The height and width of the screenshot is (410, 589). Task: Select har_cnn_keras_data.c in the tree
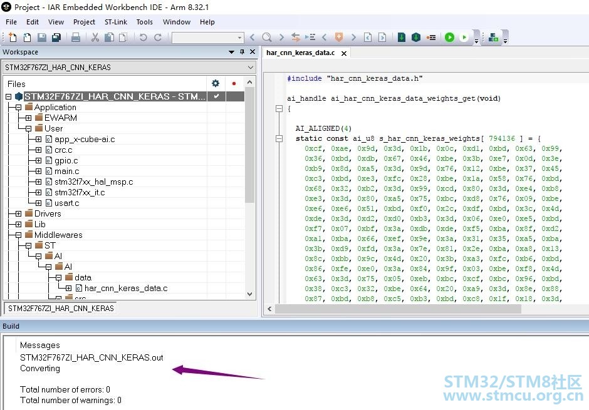pos(126,288)
